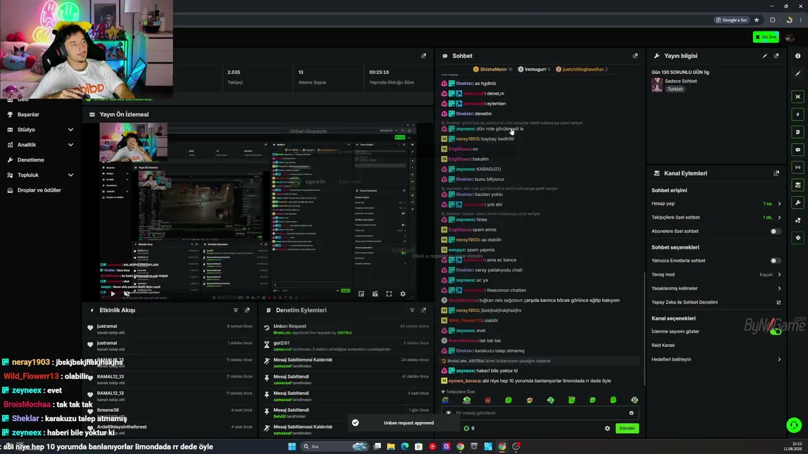Filter the Denetim Eylemleri list
808x454 pixels.
click(x=412, y=310)
